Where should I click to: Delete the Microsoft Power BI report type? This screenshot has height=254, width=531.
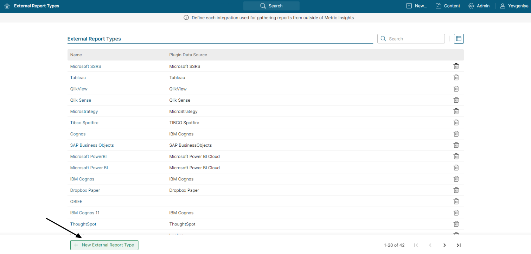point(456,167)
